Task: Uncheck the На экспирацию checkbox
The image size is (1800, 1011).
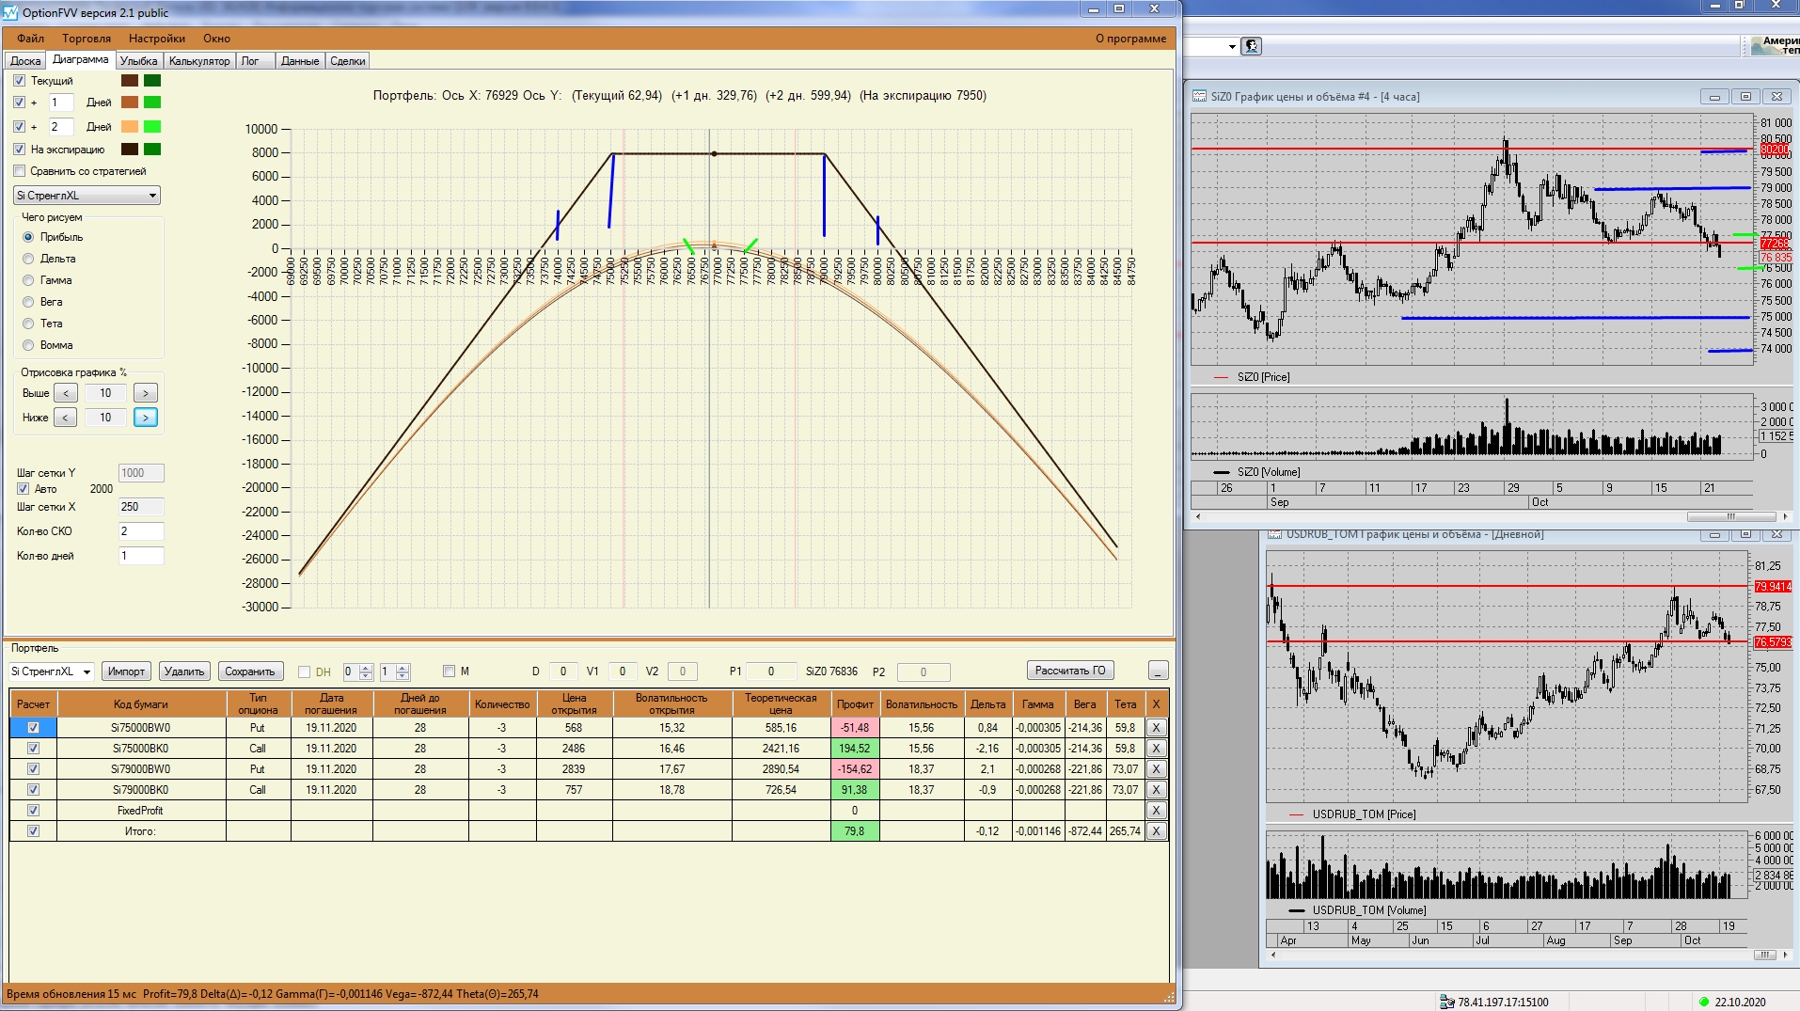Action: point(20,150)
